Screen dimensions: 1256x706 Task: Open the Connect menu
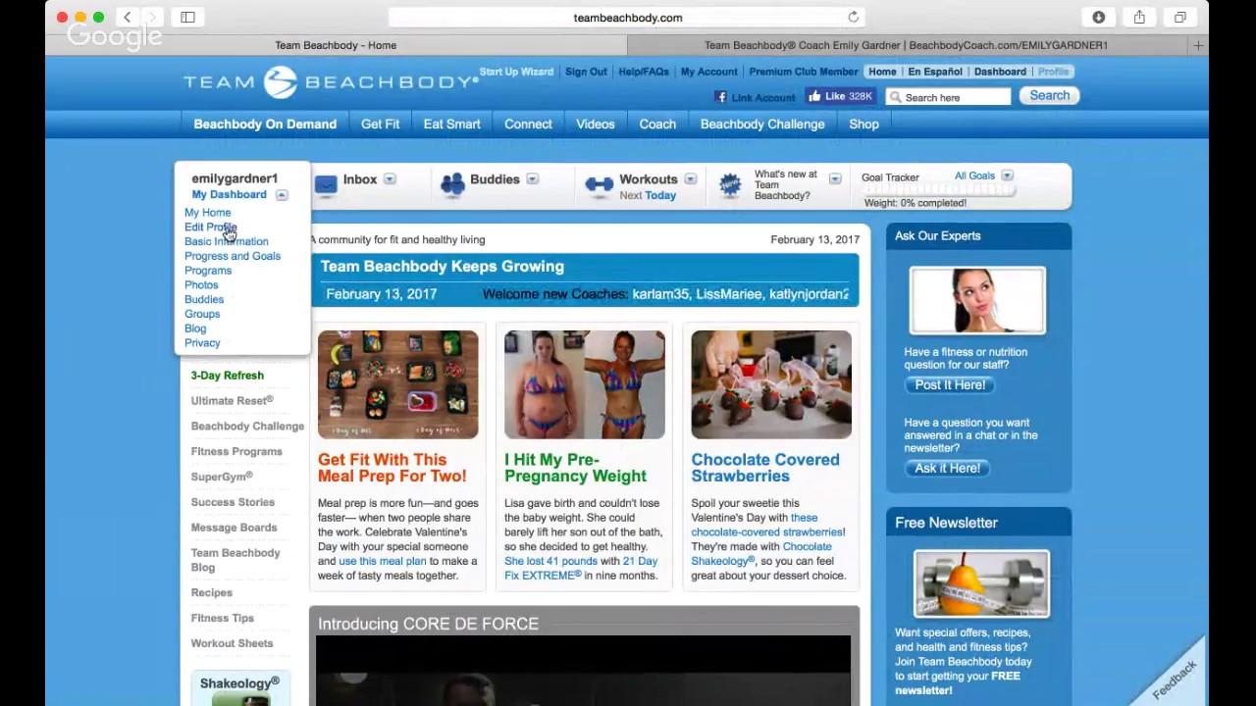pos(528,125)
